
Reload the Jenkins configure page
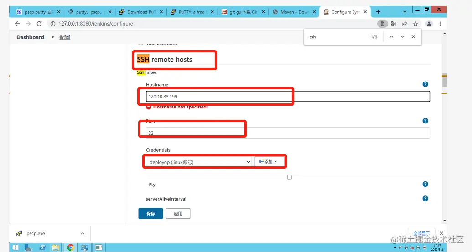[x=39, y=24]
